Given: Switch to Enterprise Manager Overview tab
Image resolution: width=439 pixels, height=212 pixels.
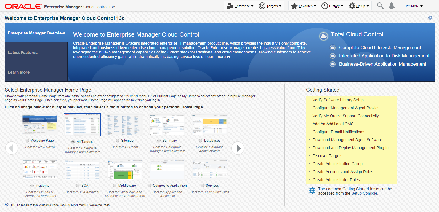Looking at the screenshot, I should click(x=36, y=33).
